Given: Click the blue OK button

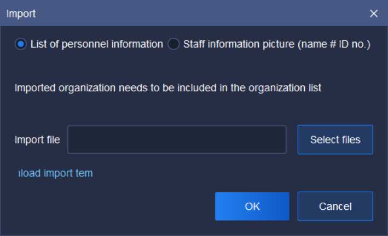Looking at the screenshot, I should 252,206.
